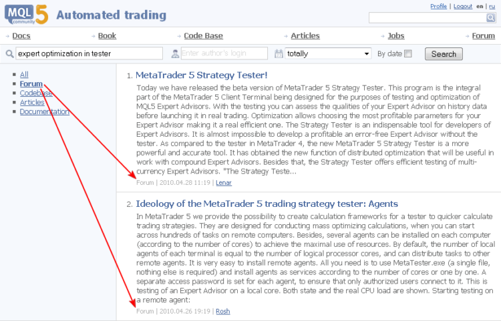Click the calendar icon beside period dropdown
This screenshot has width=501, height=321.
(x=279, y=53)
